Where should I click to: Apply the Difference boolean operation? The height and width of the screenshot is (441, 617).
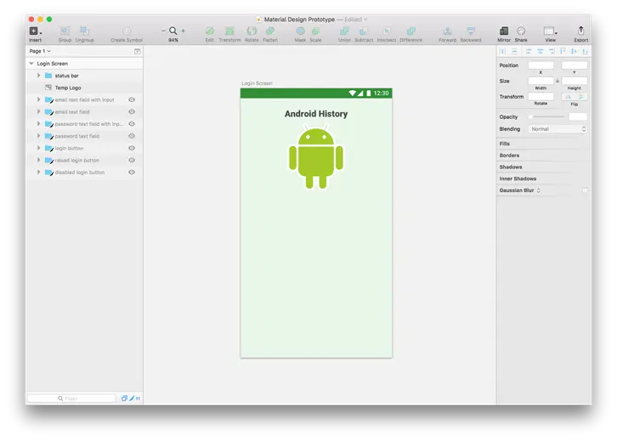(410, 31)
